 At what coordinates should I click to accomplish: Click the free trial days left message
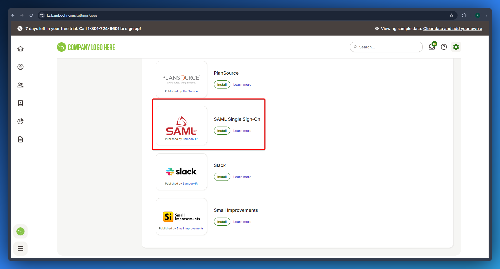click(x=83, y=28)
